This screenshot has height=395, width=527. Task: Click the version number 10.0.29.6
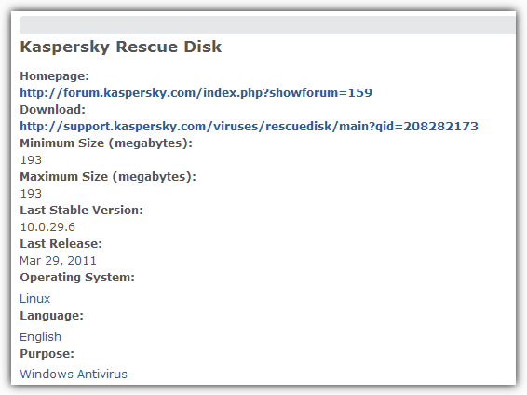click(47, 227)
